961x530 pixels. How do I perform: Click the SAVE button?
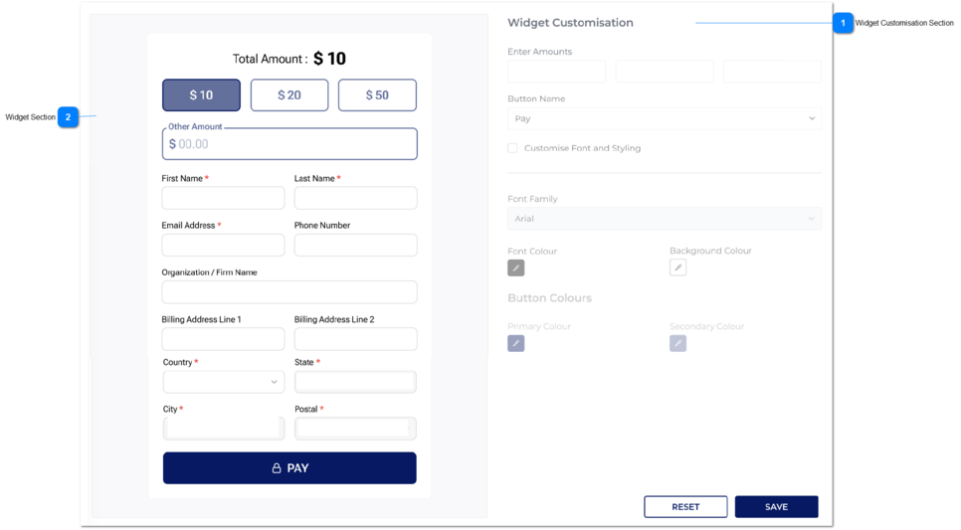coord(776,507)
